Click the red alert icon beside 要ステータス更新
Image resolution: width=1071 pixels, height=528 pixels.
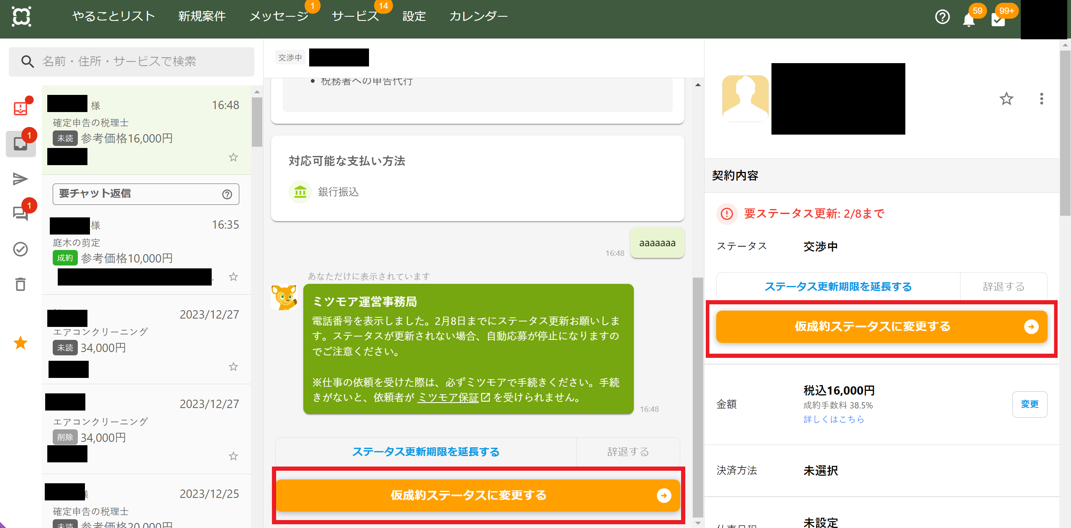pos(727,214)
